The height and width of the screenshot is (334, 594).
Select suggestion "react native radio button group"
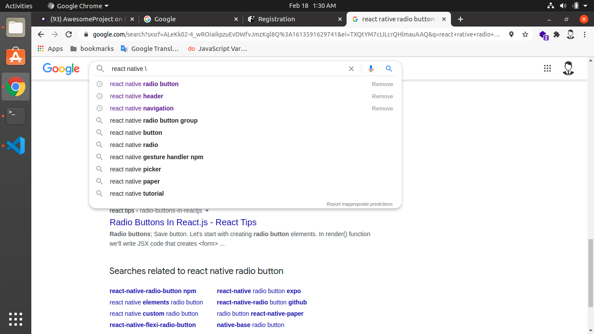(154, 120)
